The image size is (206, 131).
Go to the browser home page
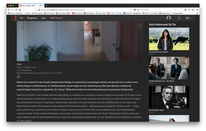tap(20, 10)
